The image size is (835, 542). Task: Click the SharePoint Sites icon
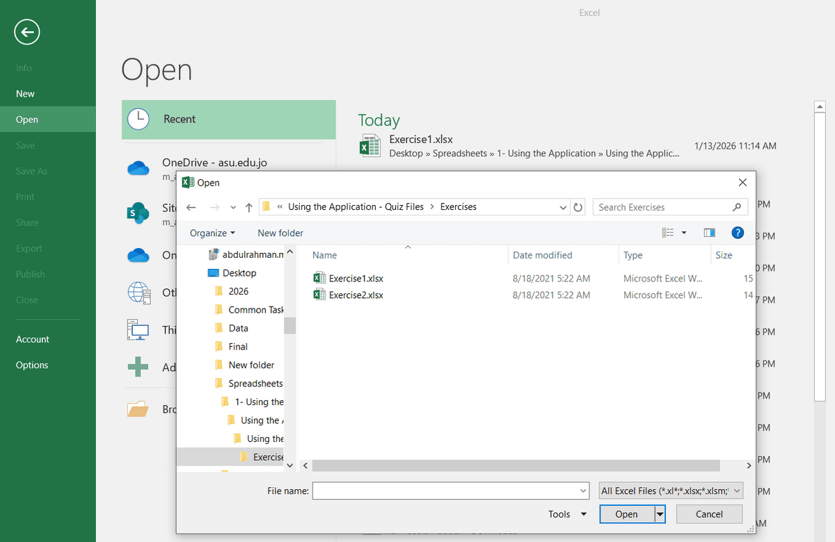(138, 213)
